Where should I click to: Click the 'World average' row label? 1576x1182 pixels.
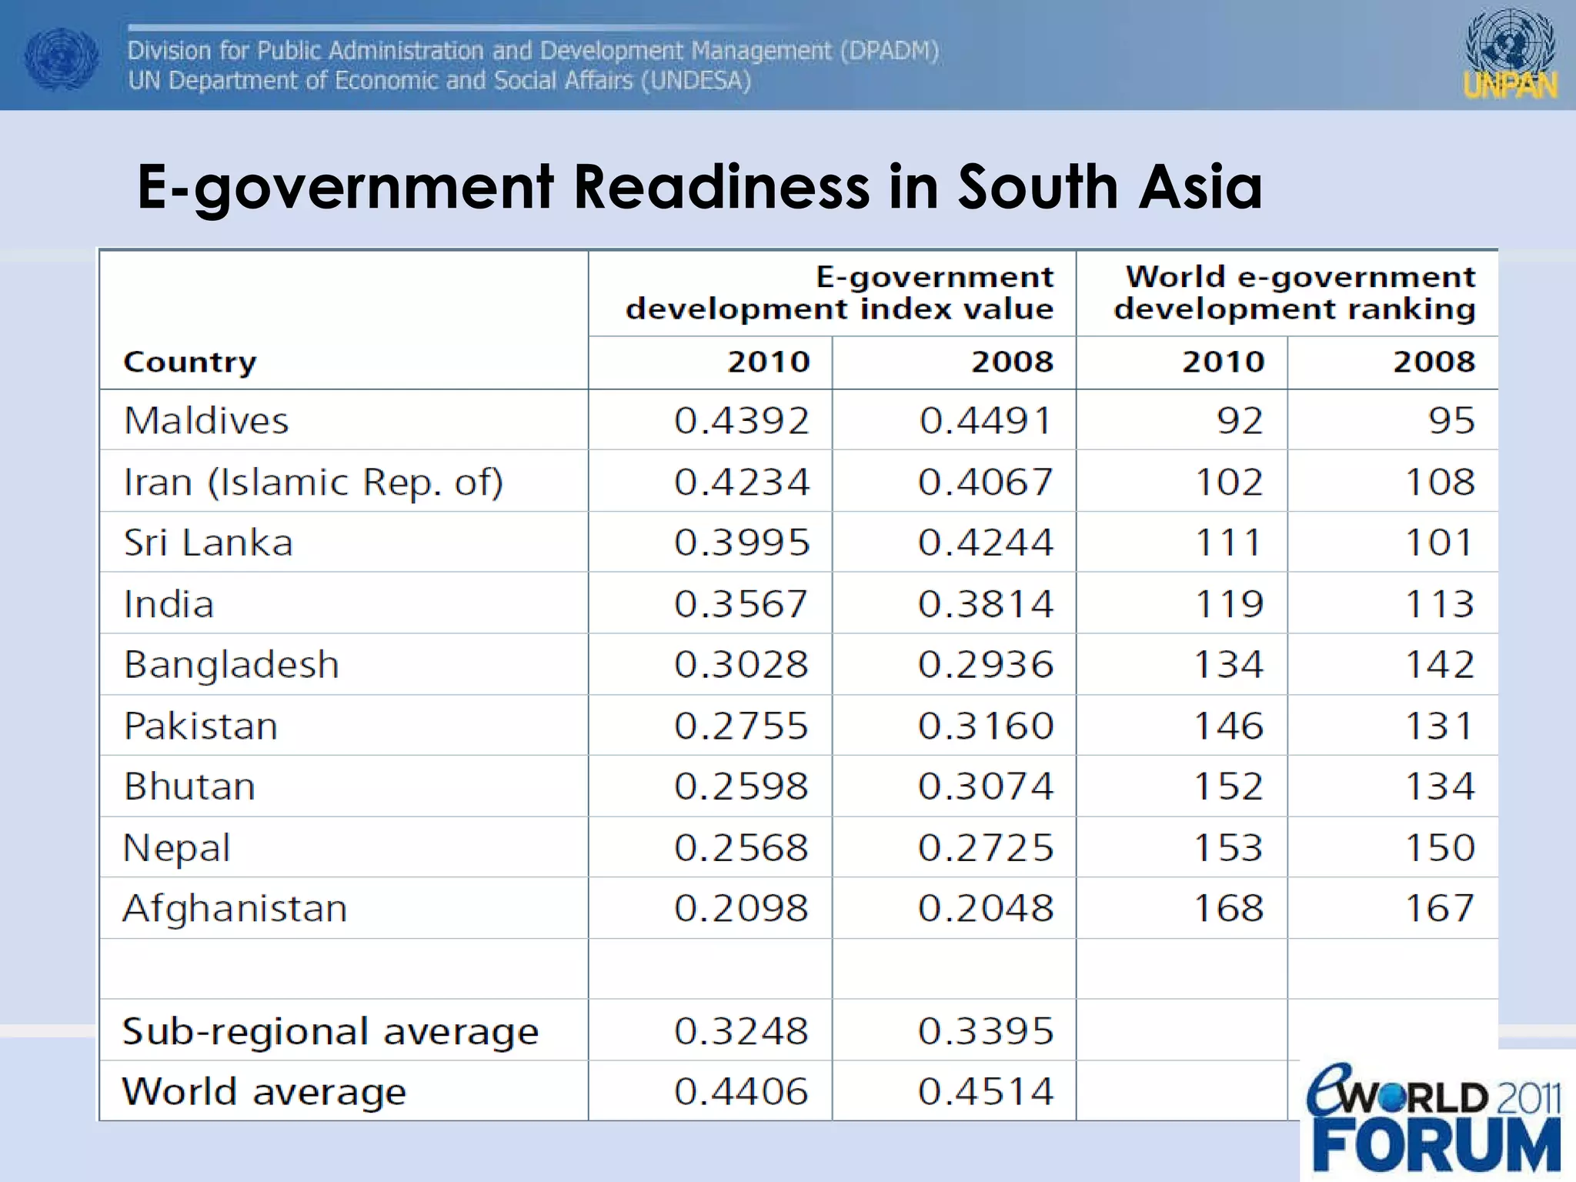pyautogui.click(x=264, y=1093)
